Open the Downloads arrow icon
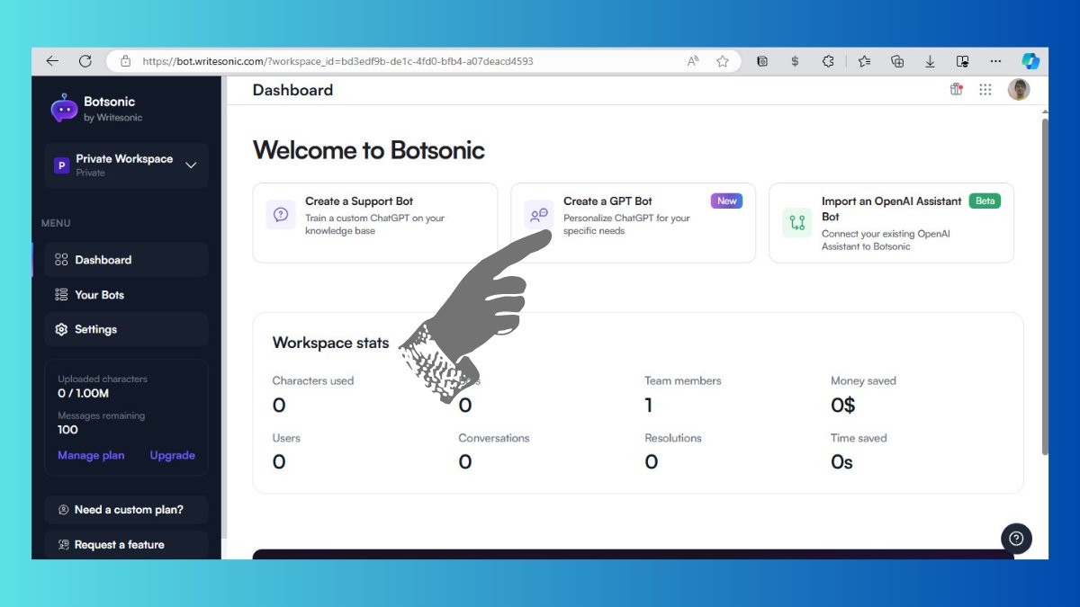The width and height of the screenshot is (1080, 607). (x=931, y=61)
